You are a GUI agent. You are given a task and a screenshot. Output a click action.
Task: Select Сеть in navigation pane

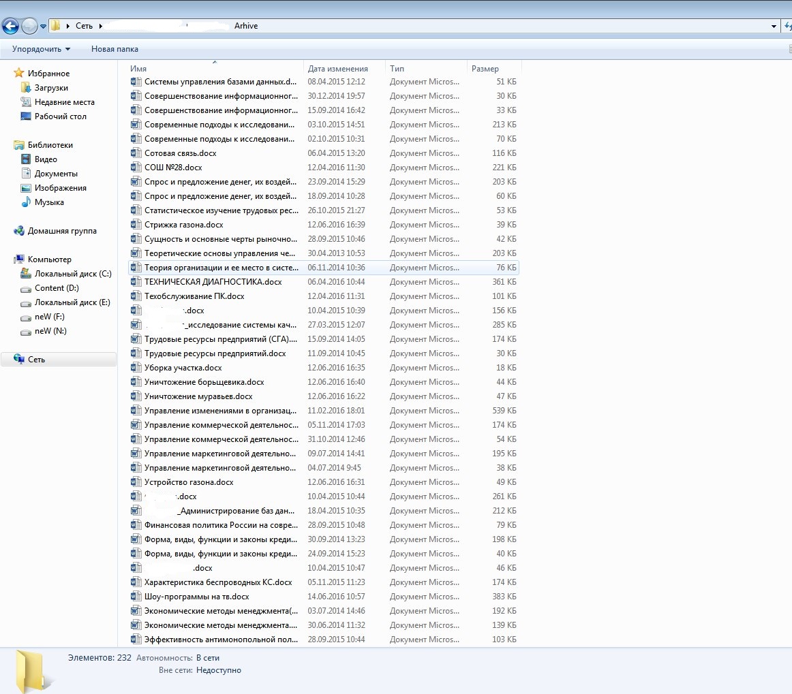click(59, 360)
